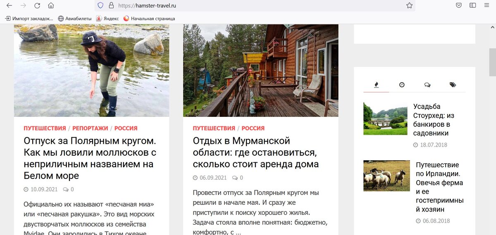The height and width of the screenshot is (235, 496).
Task: Open the tags tab in sidebar widget
Action: point(453,85)
